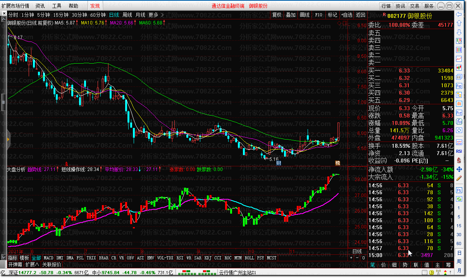
Task: Click the F5 icon in right sidebar
Action: 459,190
